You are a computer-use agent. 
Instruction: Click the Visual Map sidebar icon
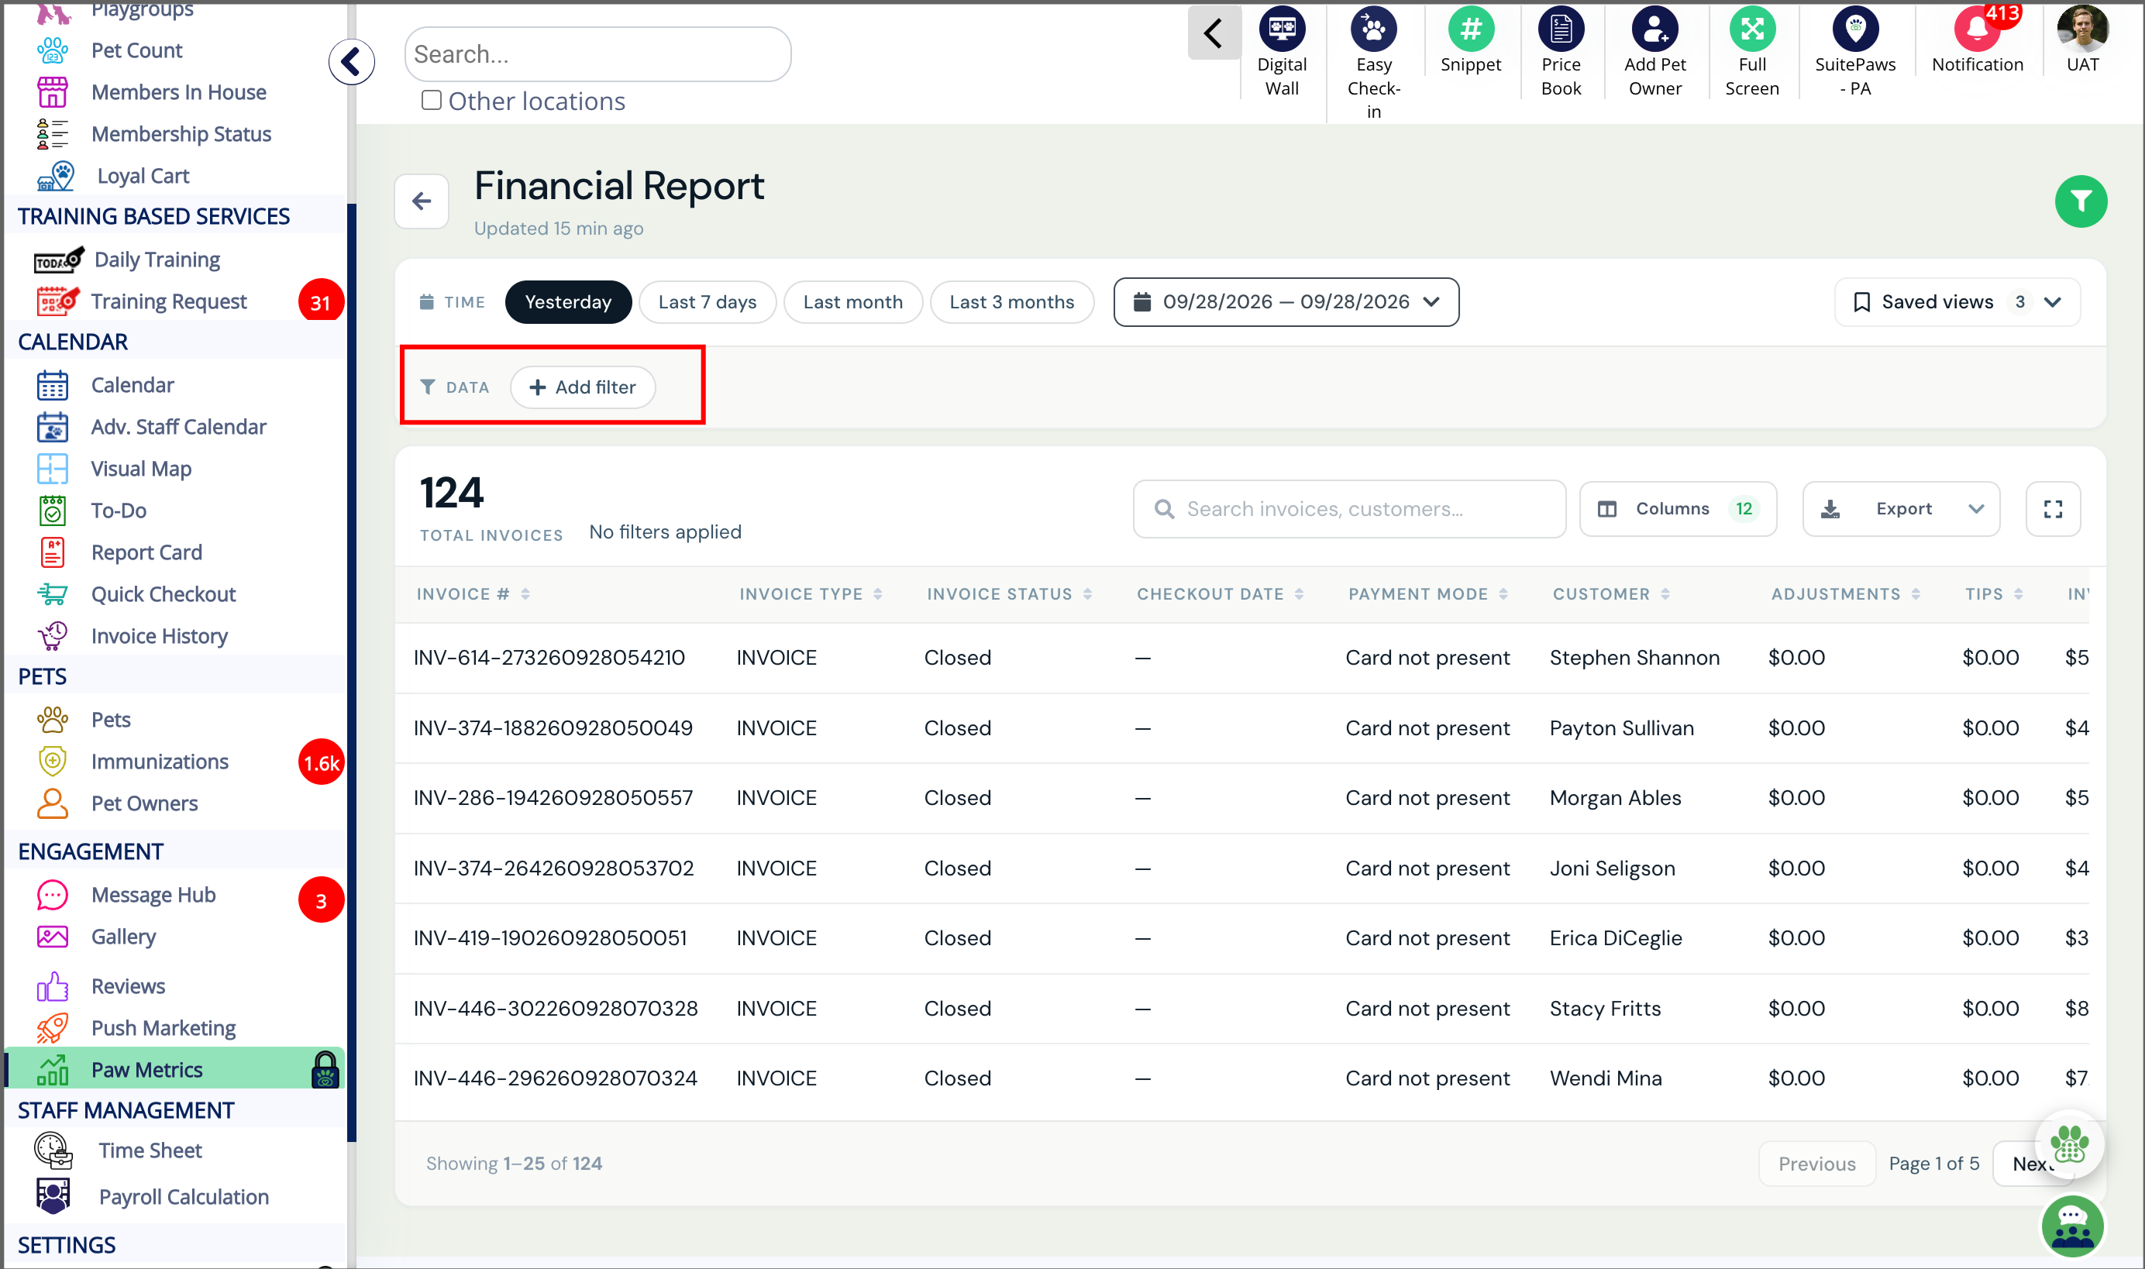coord(52,469)
